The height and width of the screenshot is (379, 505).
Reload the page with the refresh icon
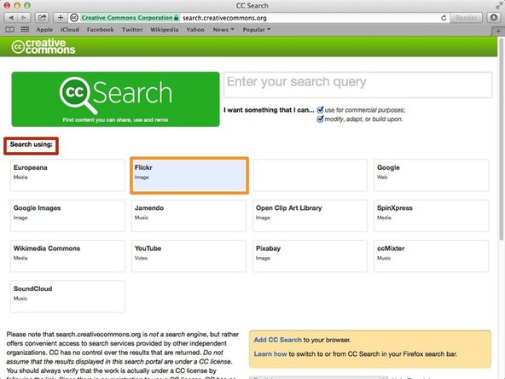[x=444, y=18]
